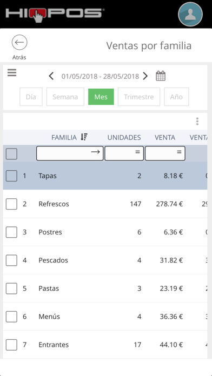Open UNIDADES filter equals operator

137,152
